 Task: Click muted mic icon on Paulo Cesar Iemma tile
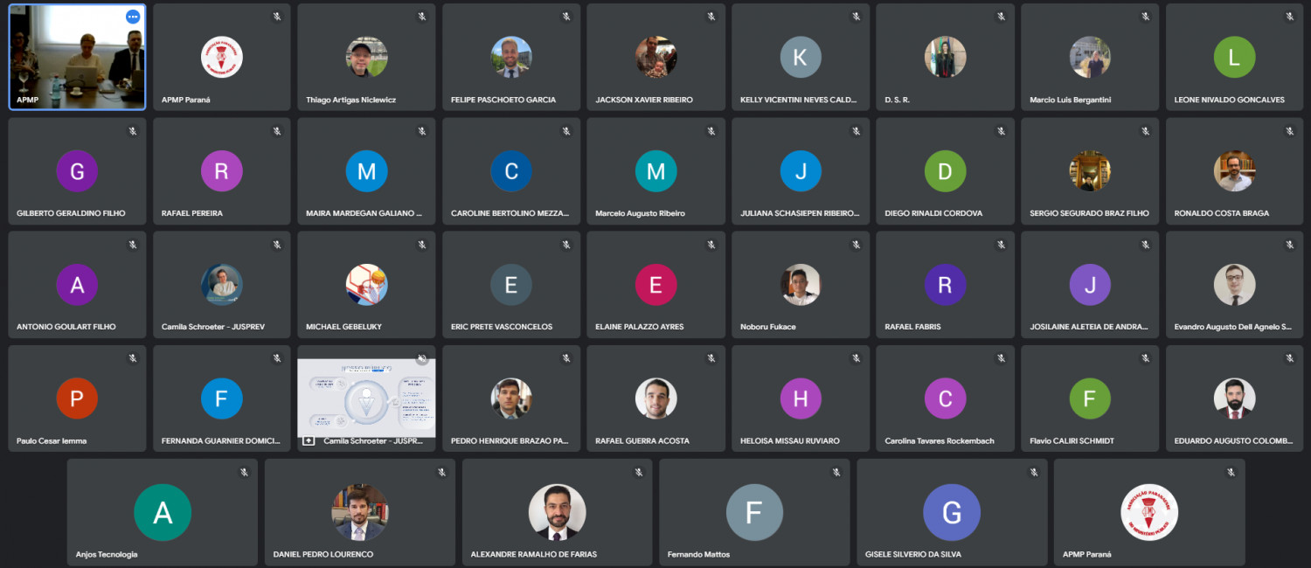click(x=133, y=358)
